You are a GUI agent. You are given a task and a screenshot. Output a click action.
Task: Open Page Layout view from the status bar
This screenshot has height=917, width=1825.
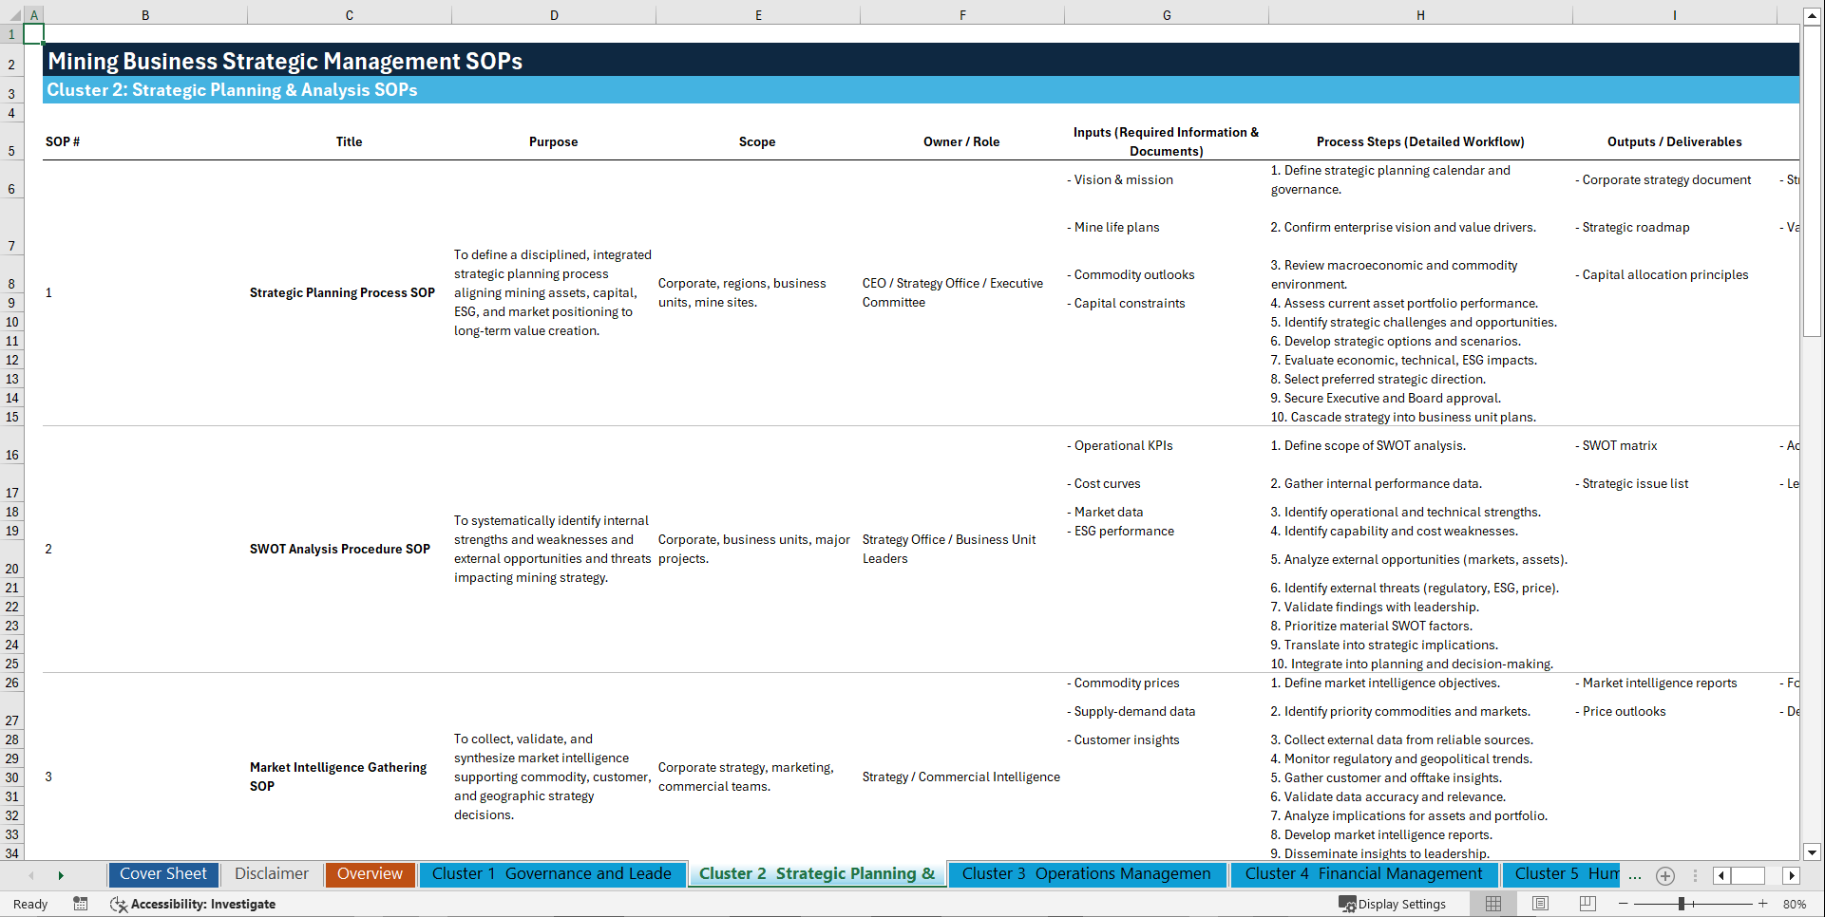pos(1540,904)
